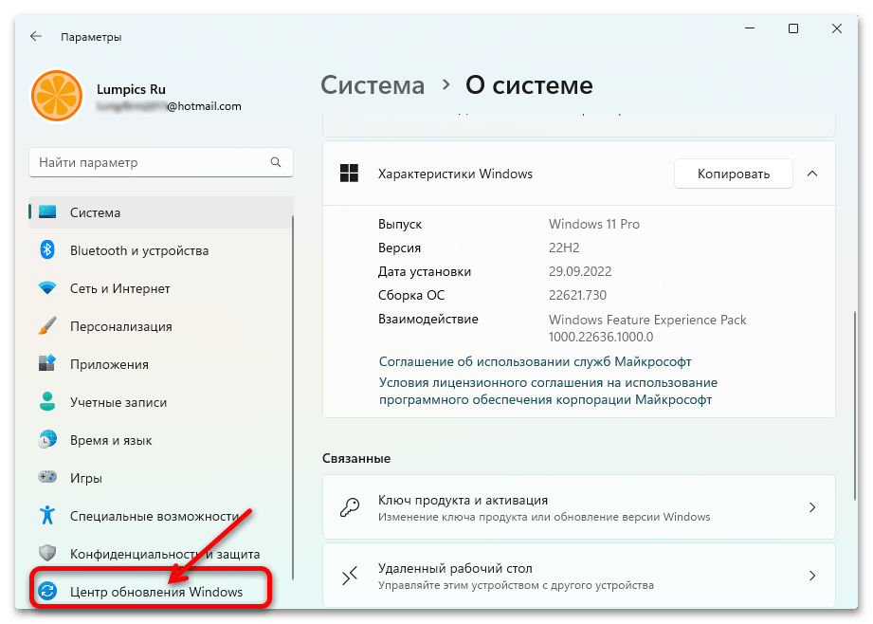The image size is (873, 624).
Task: Click the paintbrush Персонализация icon
Action: 47,326
